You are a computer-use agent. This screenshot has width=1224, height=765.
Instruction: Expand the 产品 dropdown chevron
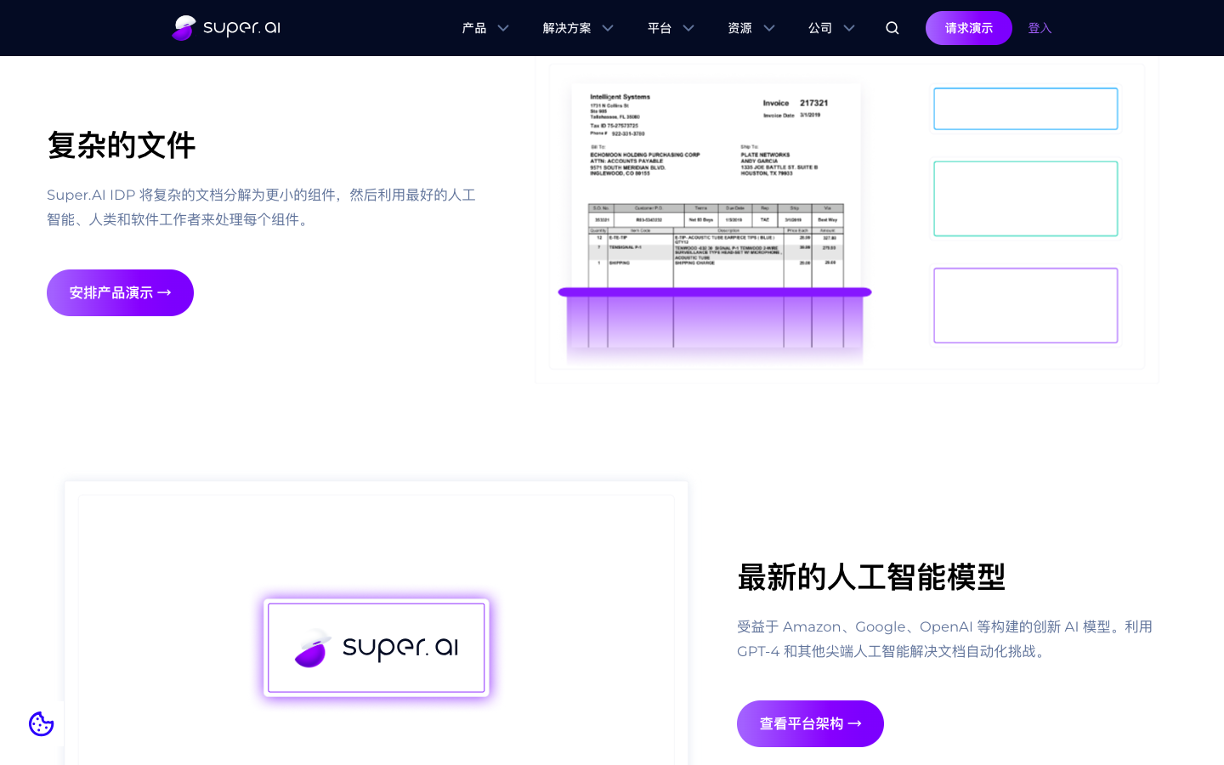pyautogui.click(x=503, y=28)
